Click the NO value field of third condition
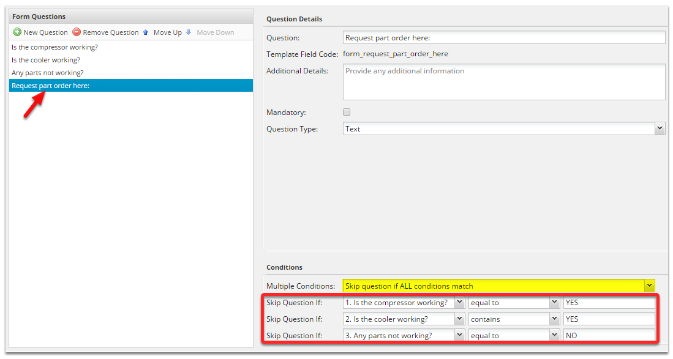 click(609, 335)
